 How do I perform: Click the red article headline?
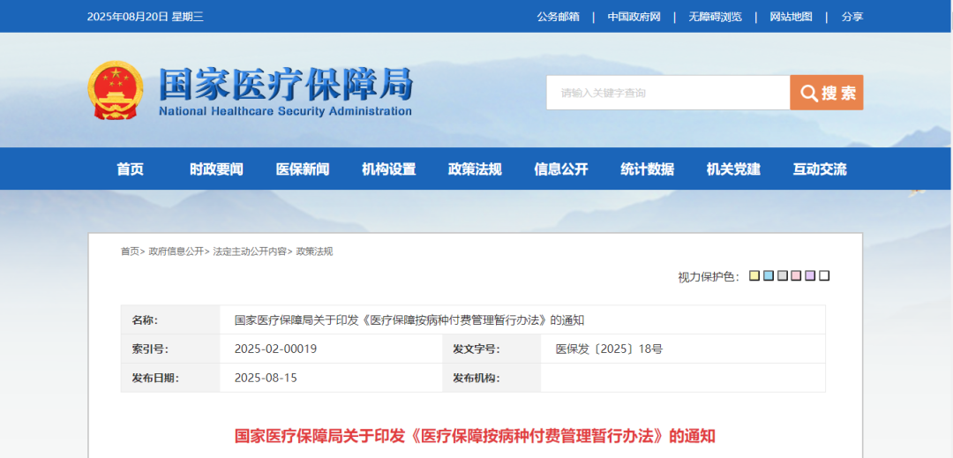[476, 436]
